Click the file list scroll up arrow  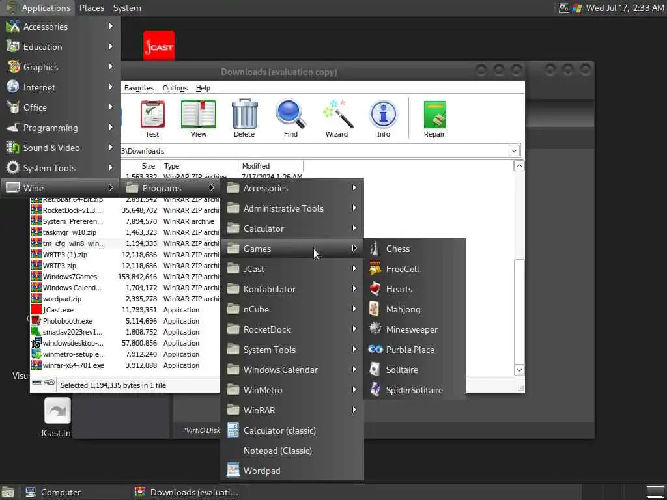click(519, 166)
